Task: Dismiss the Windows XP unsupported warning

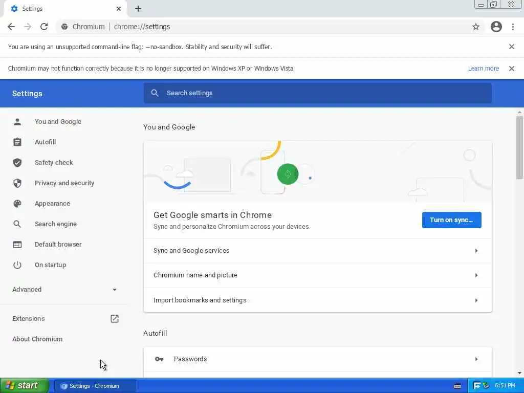Action: tap(511, 69)
